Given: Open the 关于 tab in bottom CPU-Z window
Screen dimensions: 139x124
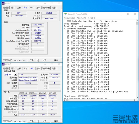Looking at the screenshot, I should click(54, 68).
